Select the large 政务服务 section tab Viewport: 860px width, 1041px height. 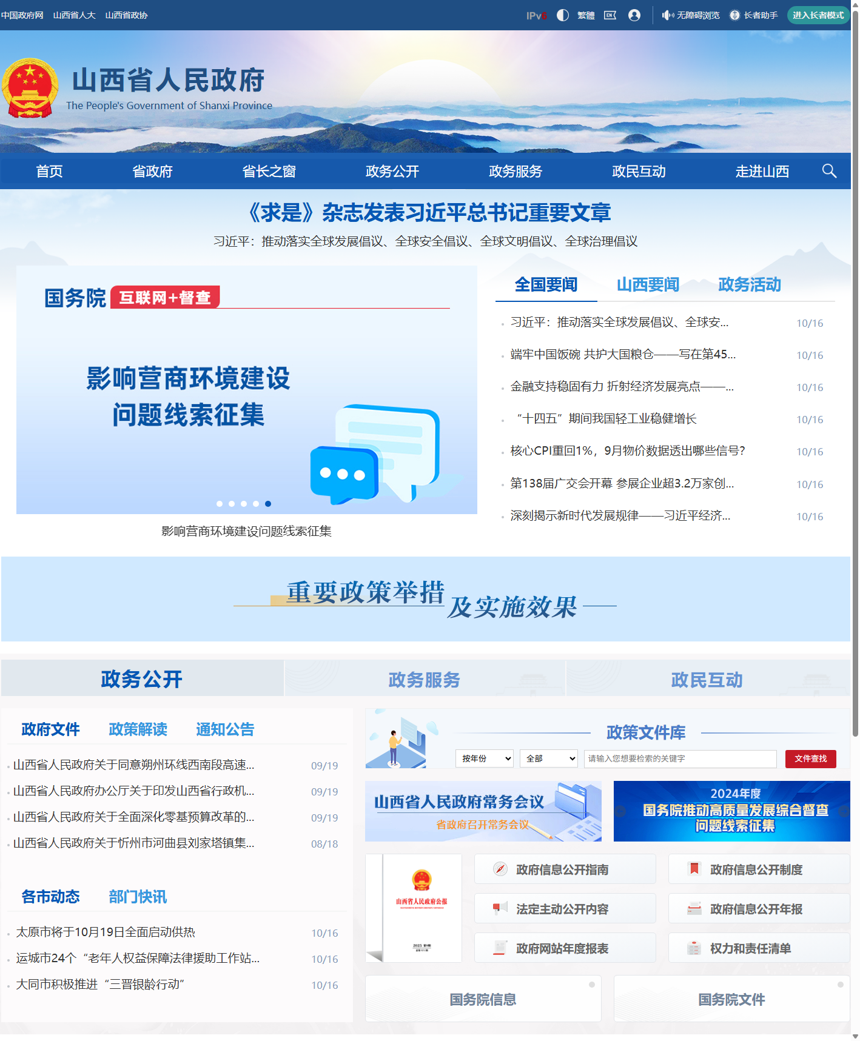[x=425, y=679]
